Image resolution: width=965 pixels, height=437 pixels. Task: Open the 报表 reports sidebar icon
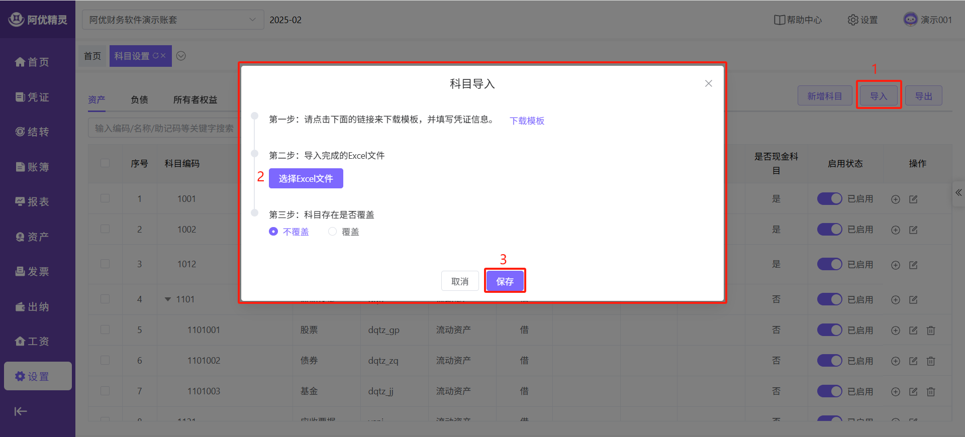click(x=20, y=201)
